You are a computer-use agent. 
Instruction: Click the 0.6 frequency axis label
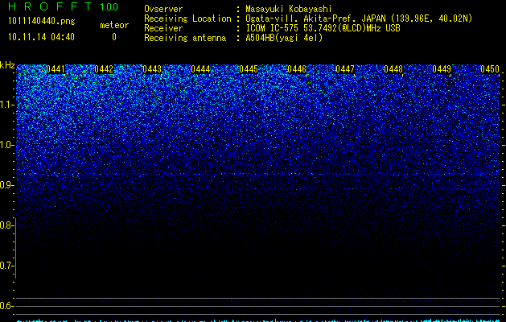click(x=7, y=306)
